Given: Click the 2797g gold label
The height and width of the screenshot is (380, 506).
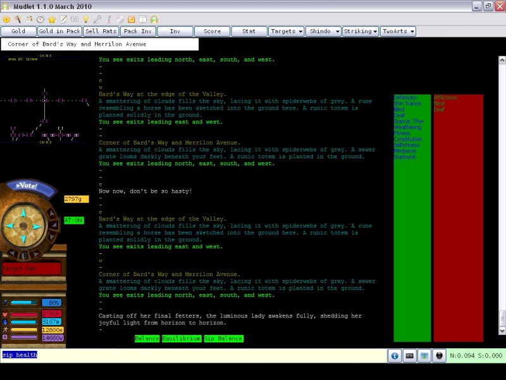Looking at the screenshot, I should pos(77,199).
